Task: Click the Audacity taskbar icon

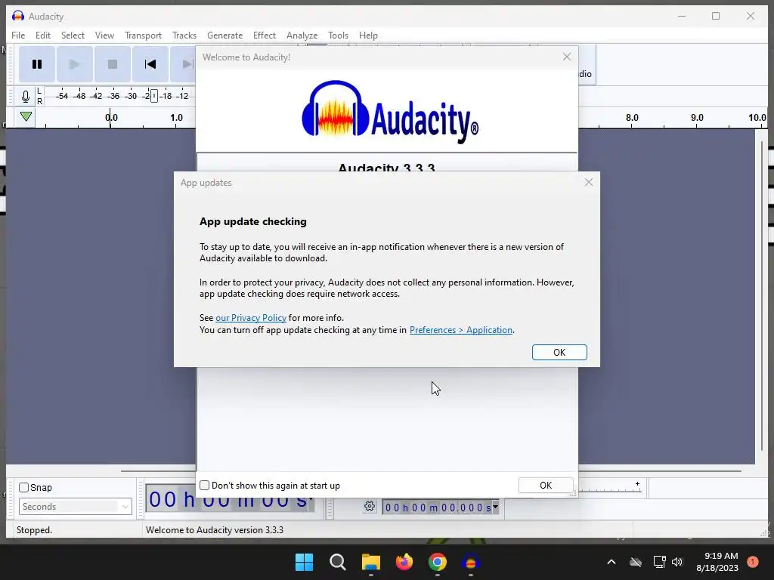Action: click(470, 562)
